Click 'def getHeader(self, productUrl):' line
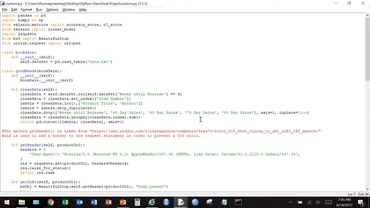Image resolution: width=370 pixels, height=208 pixels. tap(48, 145)
